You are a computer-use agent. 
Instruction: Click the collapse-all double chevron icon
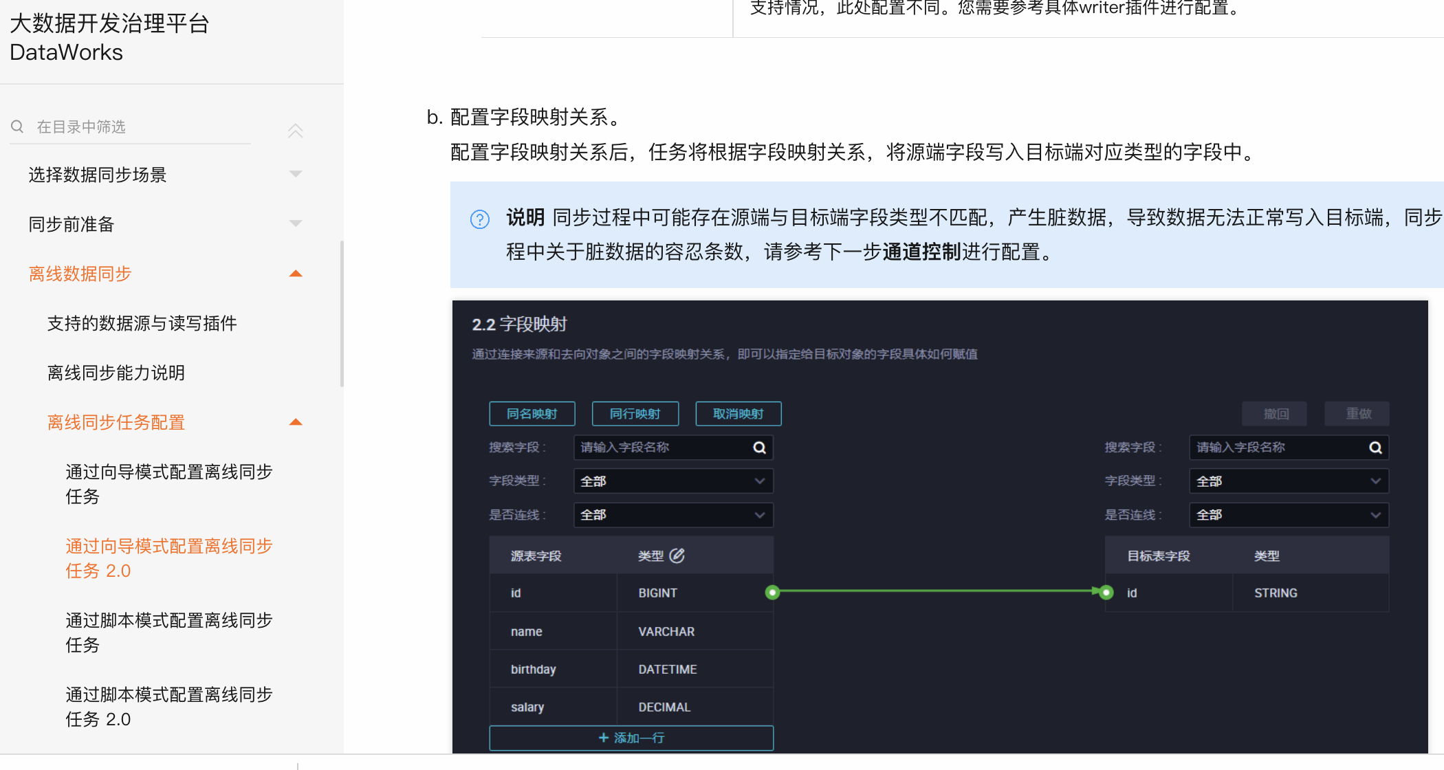295,130
